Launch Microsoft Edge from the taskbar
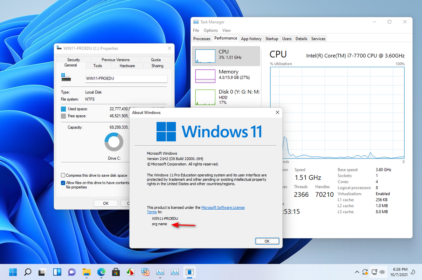This screenshot has height=280, width=422. 101,272
